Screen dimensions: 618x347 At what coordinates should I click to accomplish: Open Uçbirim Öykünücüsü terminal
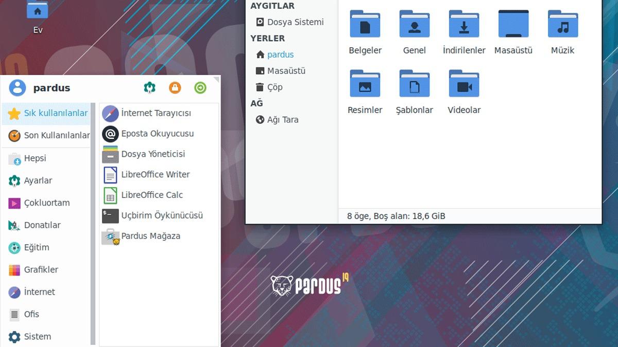tap(159, 216)
